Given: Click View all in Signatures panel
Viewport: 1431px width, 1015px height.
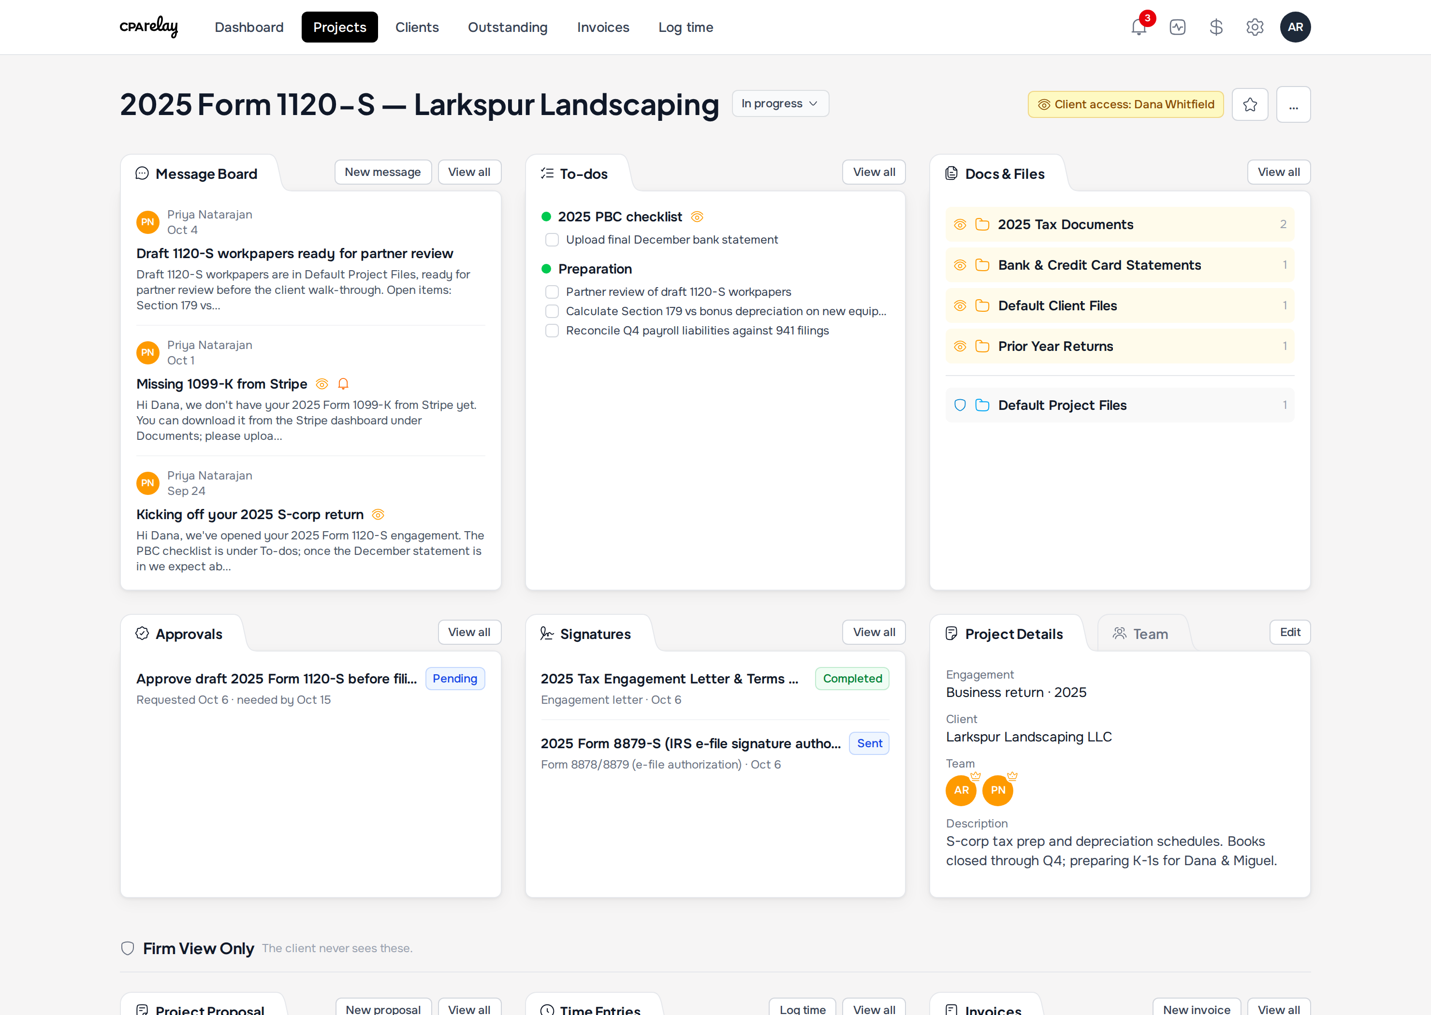Looking at the screenshot, I should 874,632.
